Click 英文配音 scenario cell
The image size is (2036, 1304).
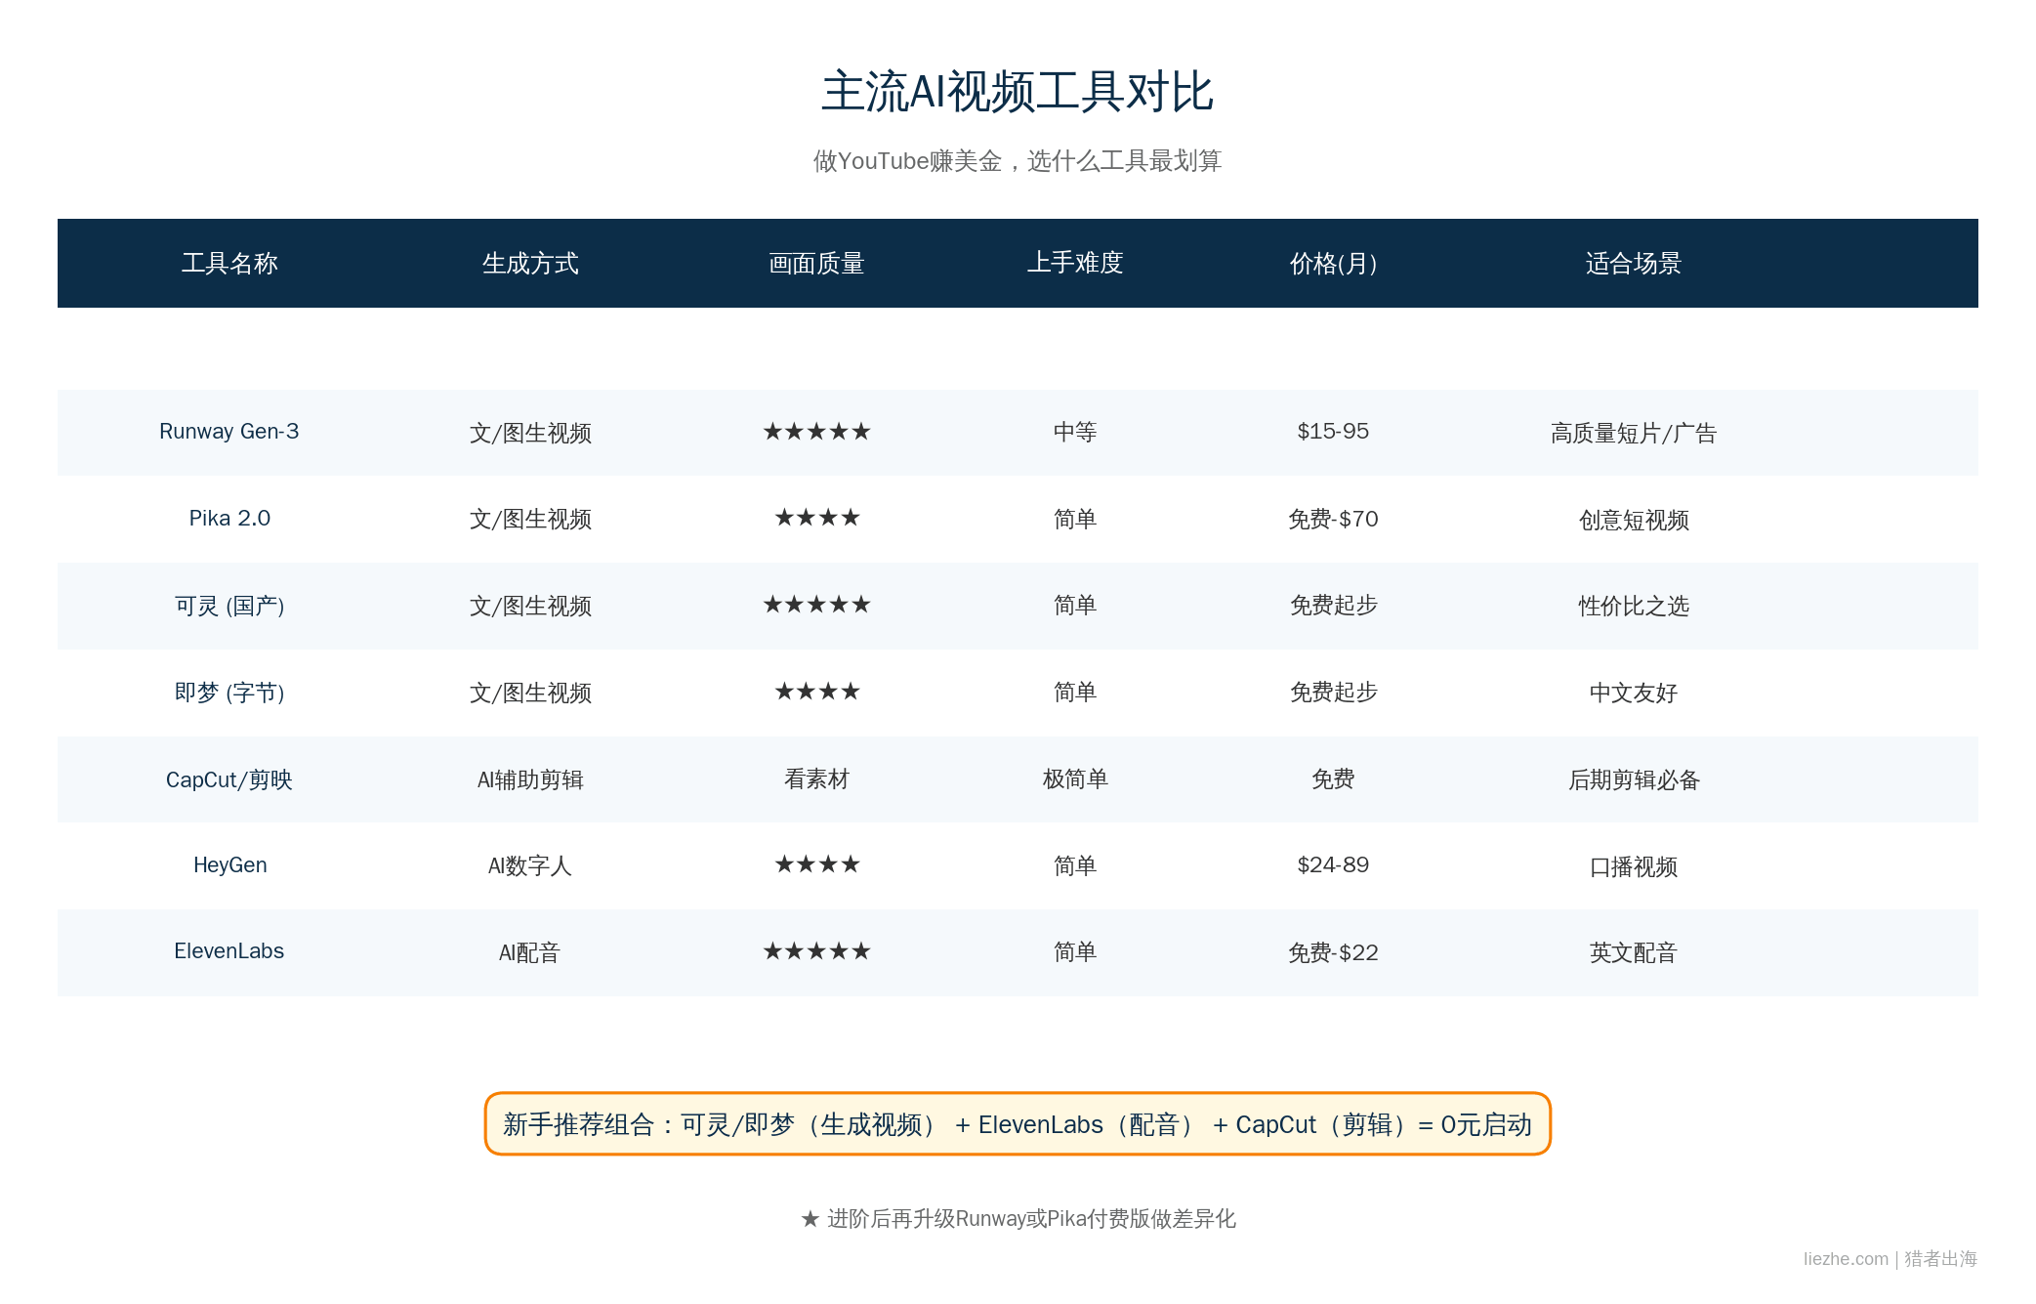pyautogui.click(x=1634, y=952)
